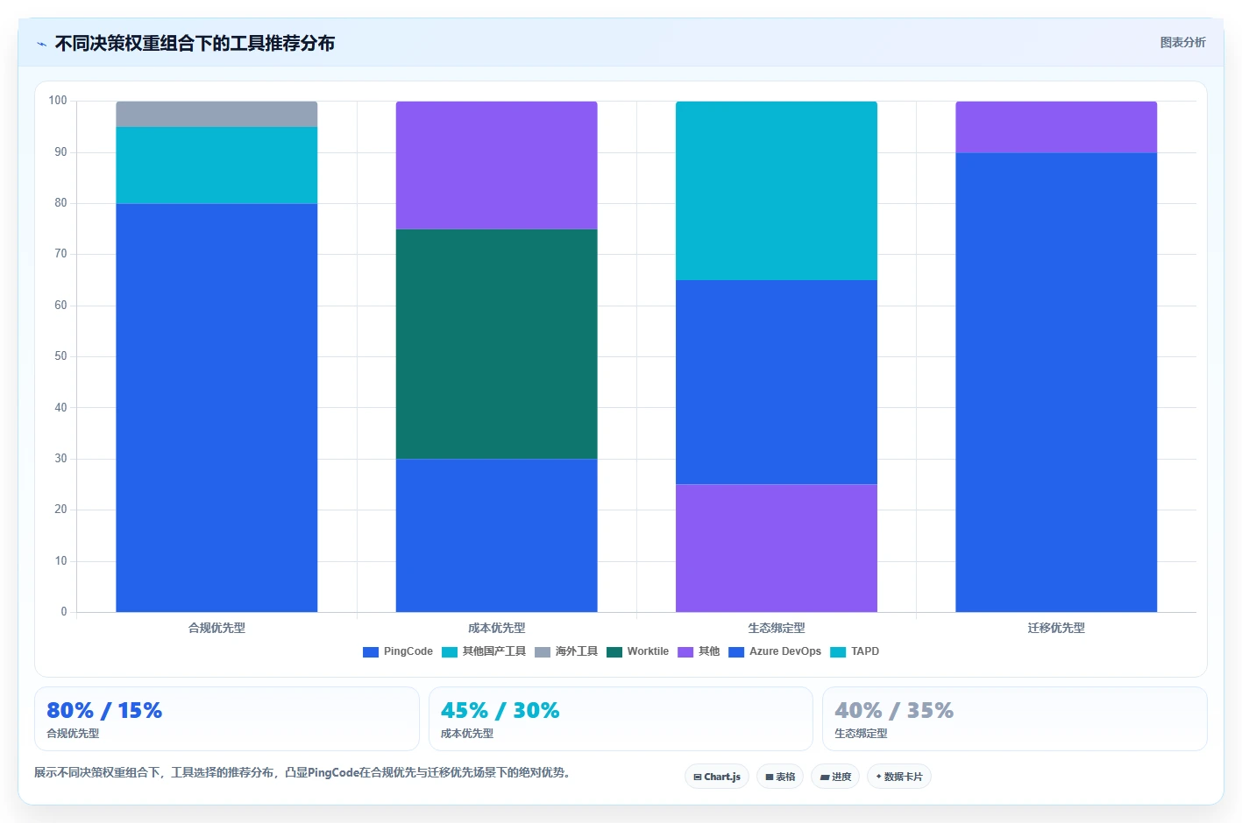Click the card title 不同决策权重组合下的工具推荐分布

(x=195, y=43)
